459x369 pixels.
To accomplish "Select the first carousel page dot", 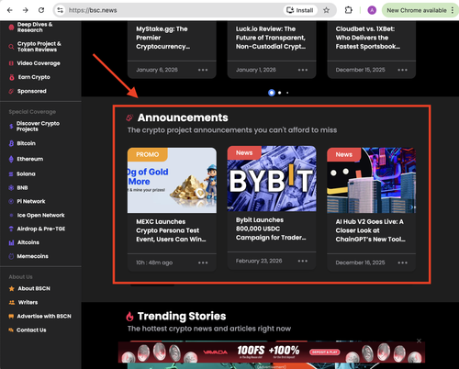I will point(272,93).
